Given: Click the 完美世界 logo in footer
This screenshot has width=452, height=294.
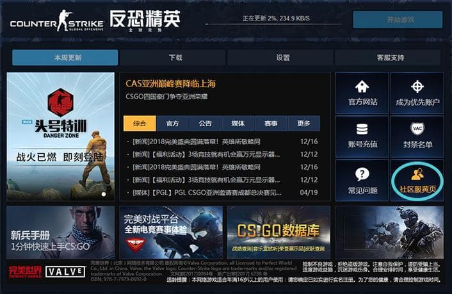Looking at the screenshot, I should [25, 272].
